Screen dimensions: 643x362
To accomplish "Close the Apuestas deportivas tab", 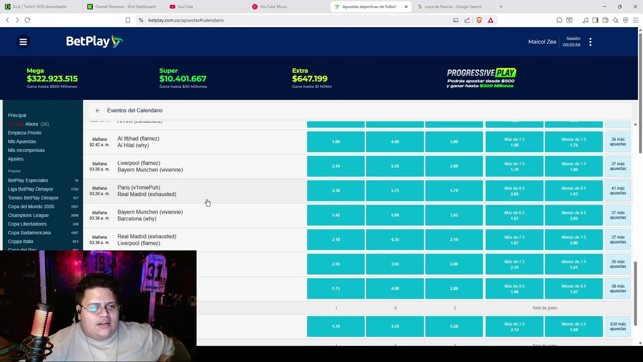I will point(406,7).
